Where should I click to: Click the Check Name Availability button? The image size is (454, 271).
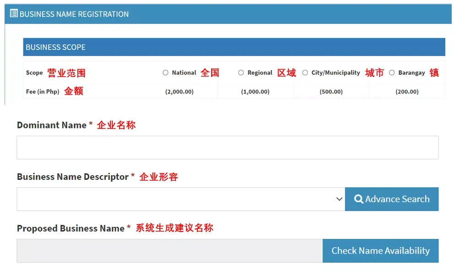pos(380,251)
